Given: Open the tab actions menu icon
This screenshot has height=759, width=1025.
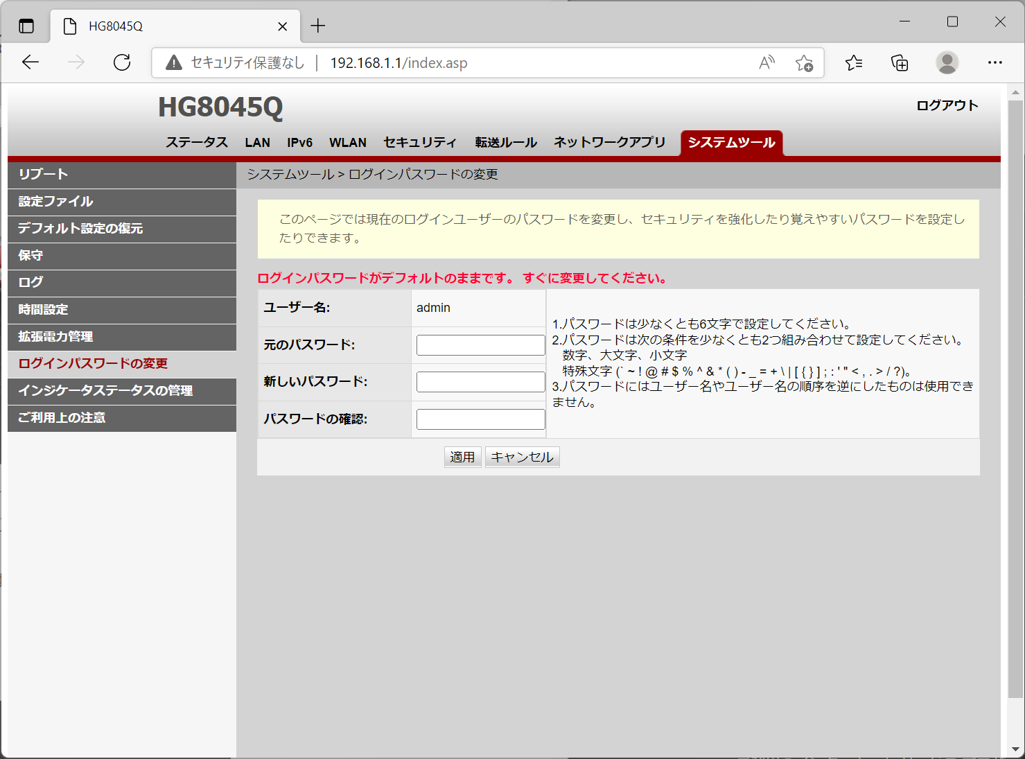Looking at the screenshot, I should coord(26,26).
